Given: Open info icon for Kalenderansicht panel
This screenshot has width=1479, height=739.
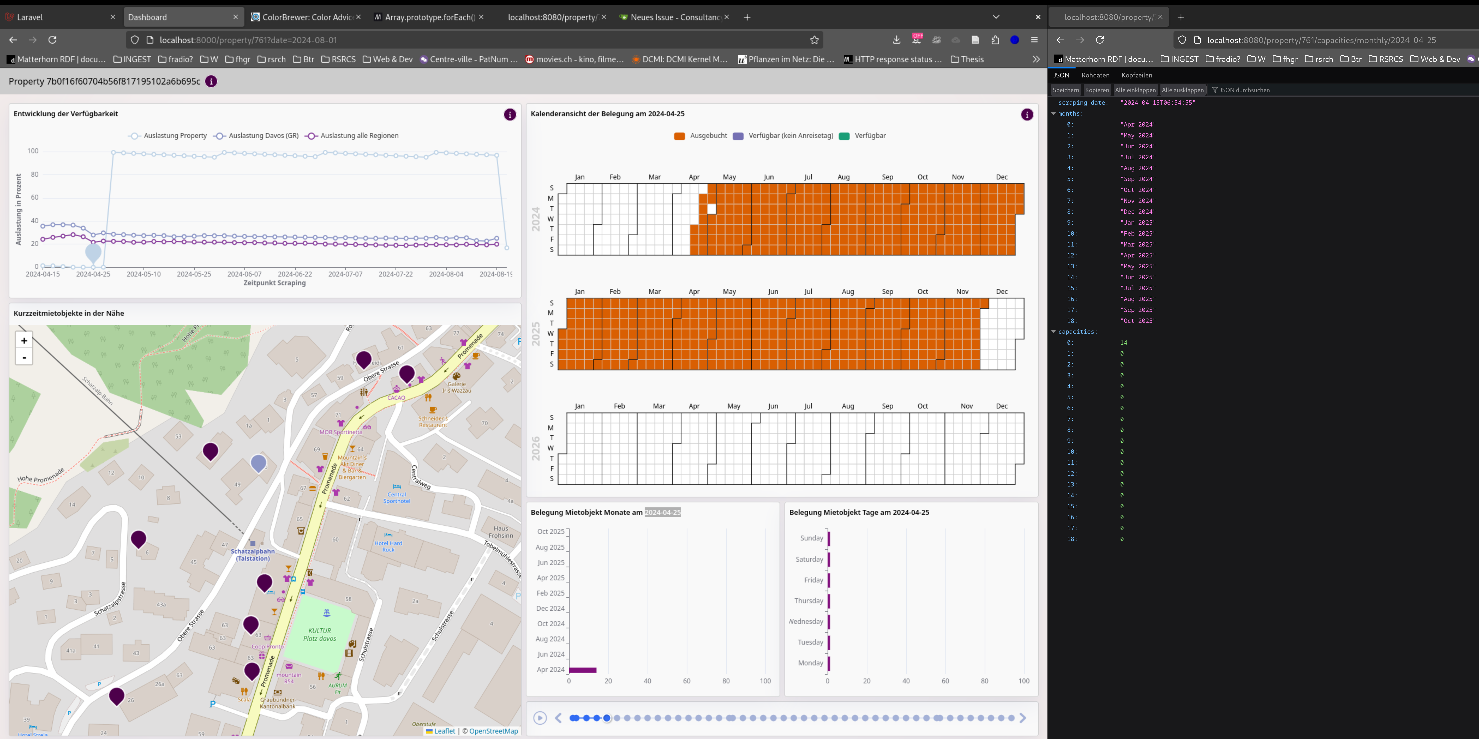Looking at the screenshot, I should (1027, 115).
